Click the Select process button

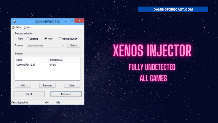point(74,45)
